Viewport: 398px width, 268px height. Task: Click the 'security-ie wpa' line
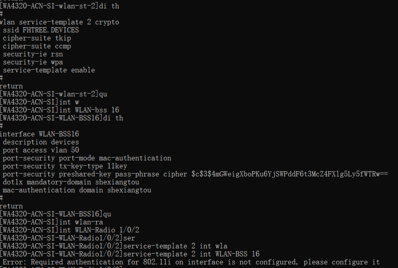(x=33, y=62)
